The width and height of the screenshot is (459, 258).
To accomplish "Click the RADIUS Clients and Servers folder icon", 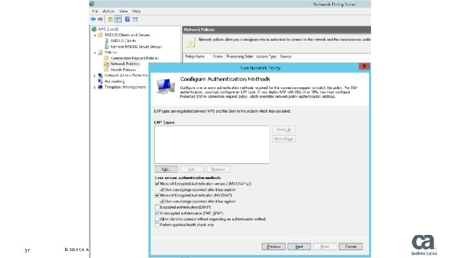I will (101, 35).
